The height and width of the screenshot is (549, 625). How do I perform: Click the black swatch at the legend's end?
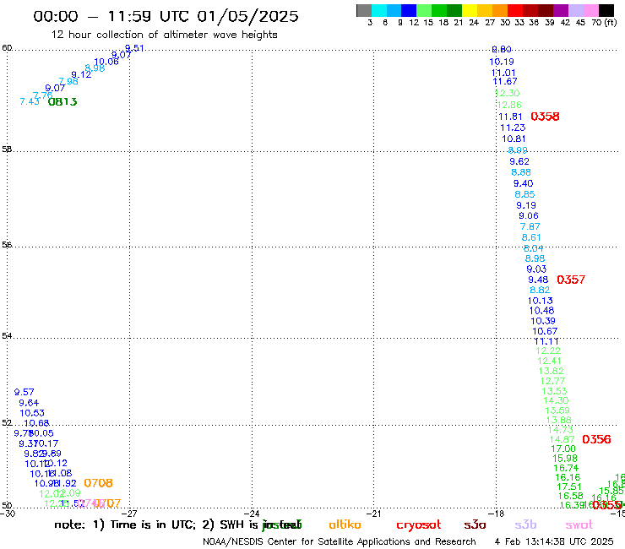(x=606, y=10)
